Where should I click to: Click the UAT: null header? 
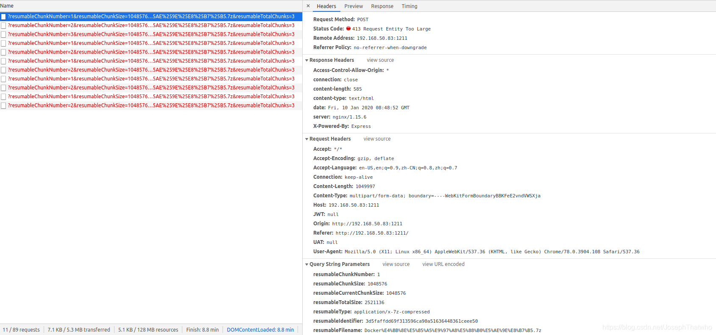pyautogui.click(x=326, y=242)
